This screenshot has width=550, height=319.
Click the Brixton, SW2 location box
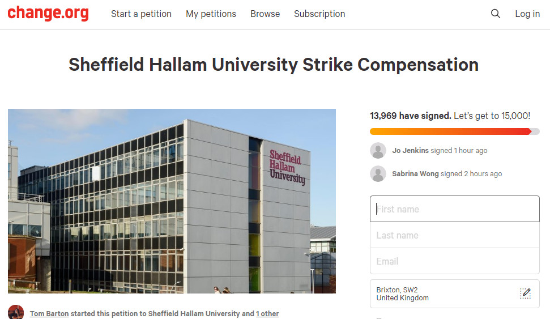[x=442, y=294]
